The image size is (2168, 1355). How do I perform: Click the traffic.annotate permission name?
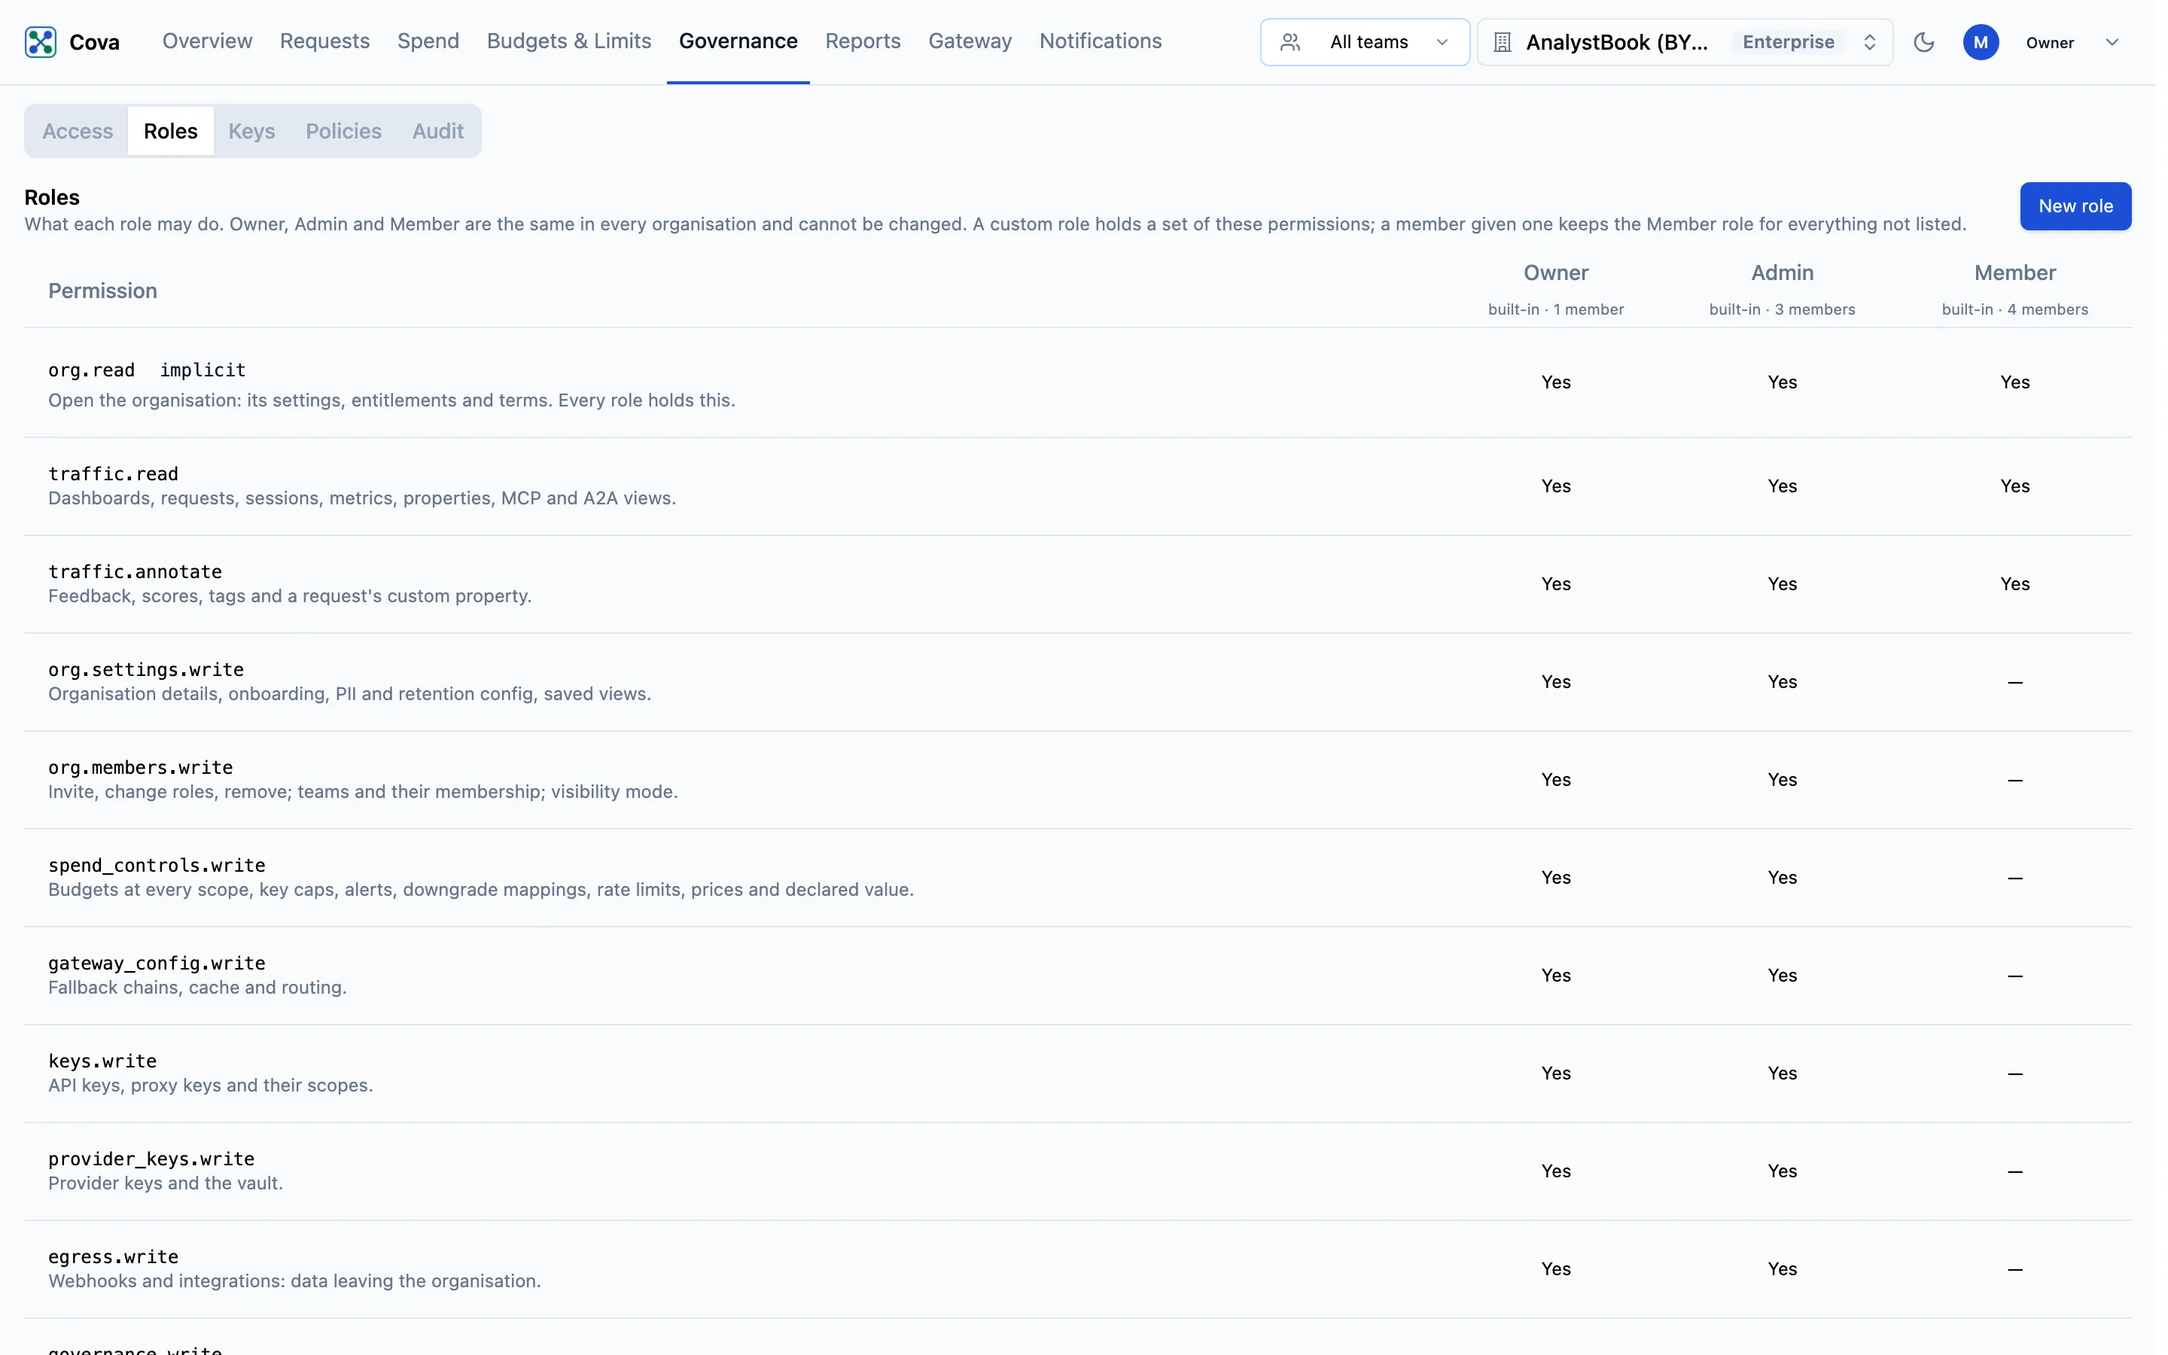pyautogui.click(x=135, y=571)
